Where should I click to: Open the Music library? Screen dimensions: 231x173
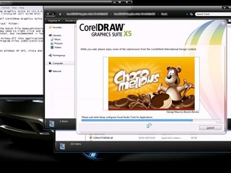pyautogui.click(x=57, y=39)
